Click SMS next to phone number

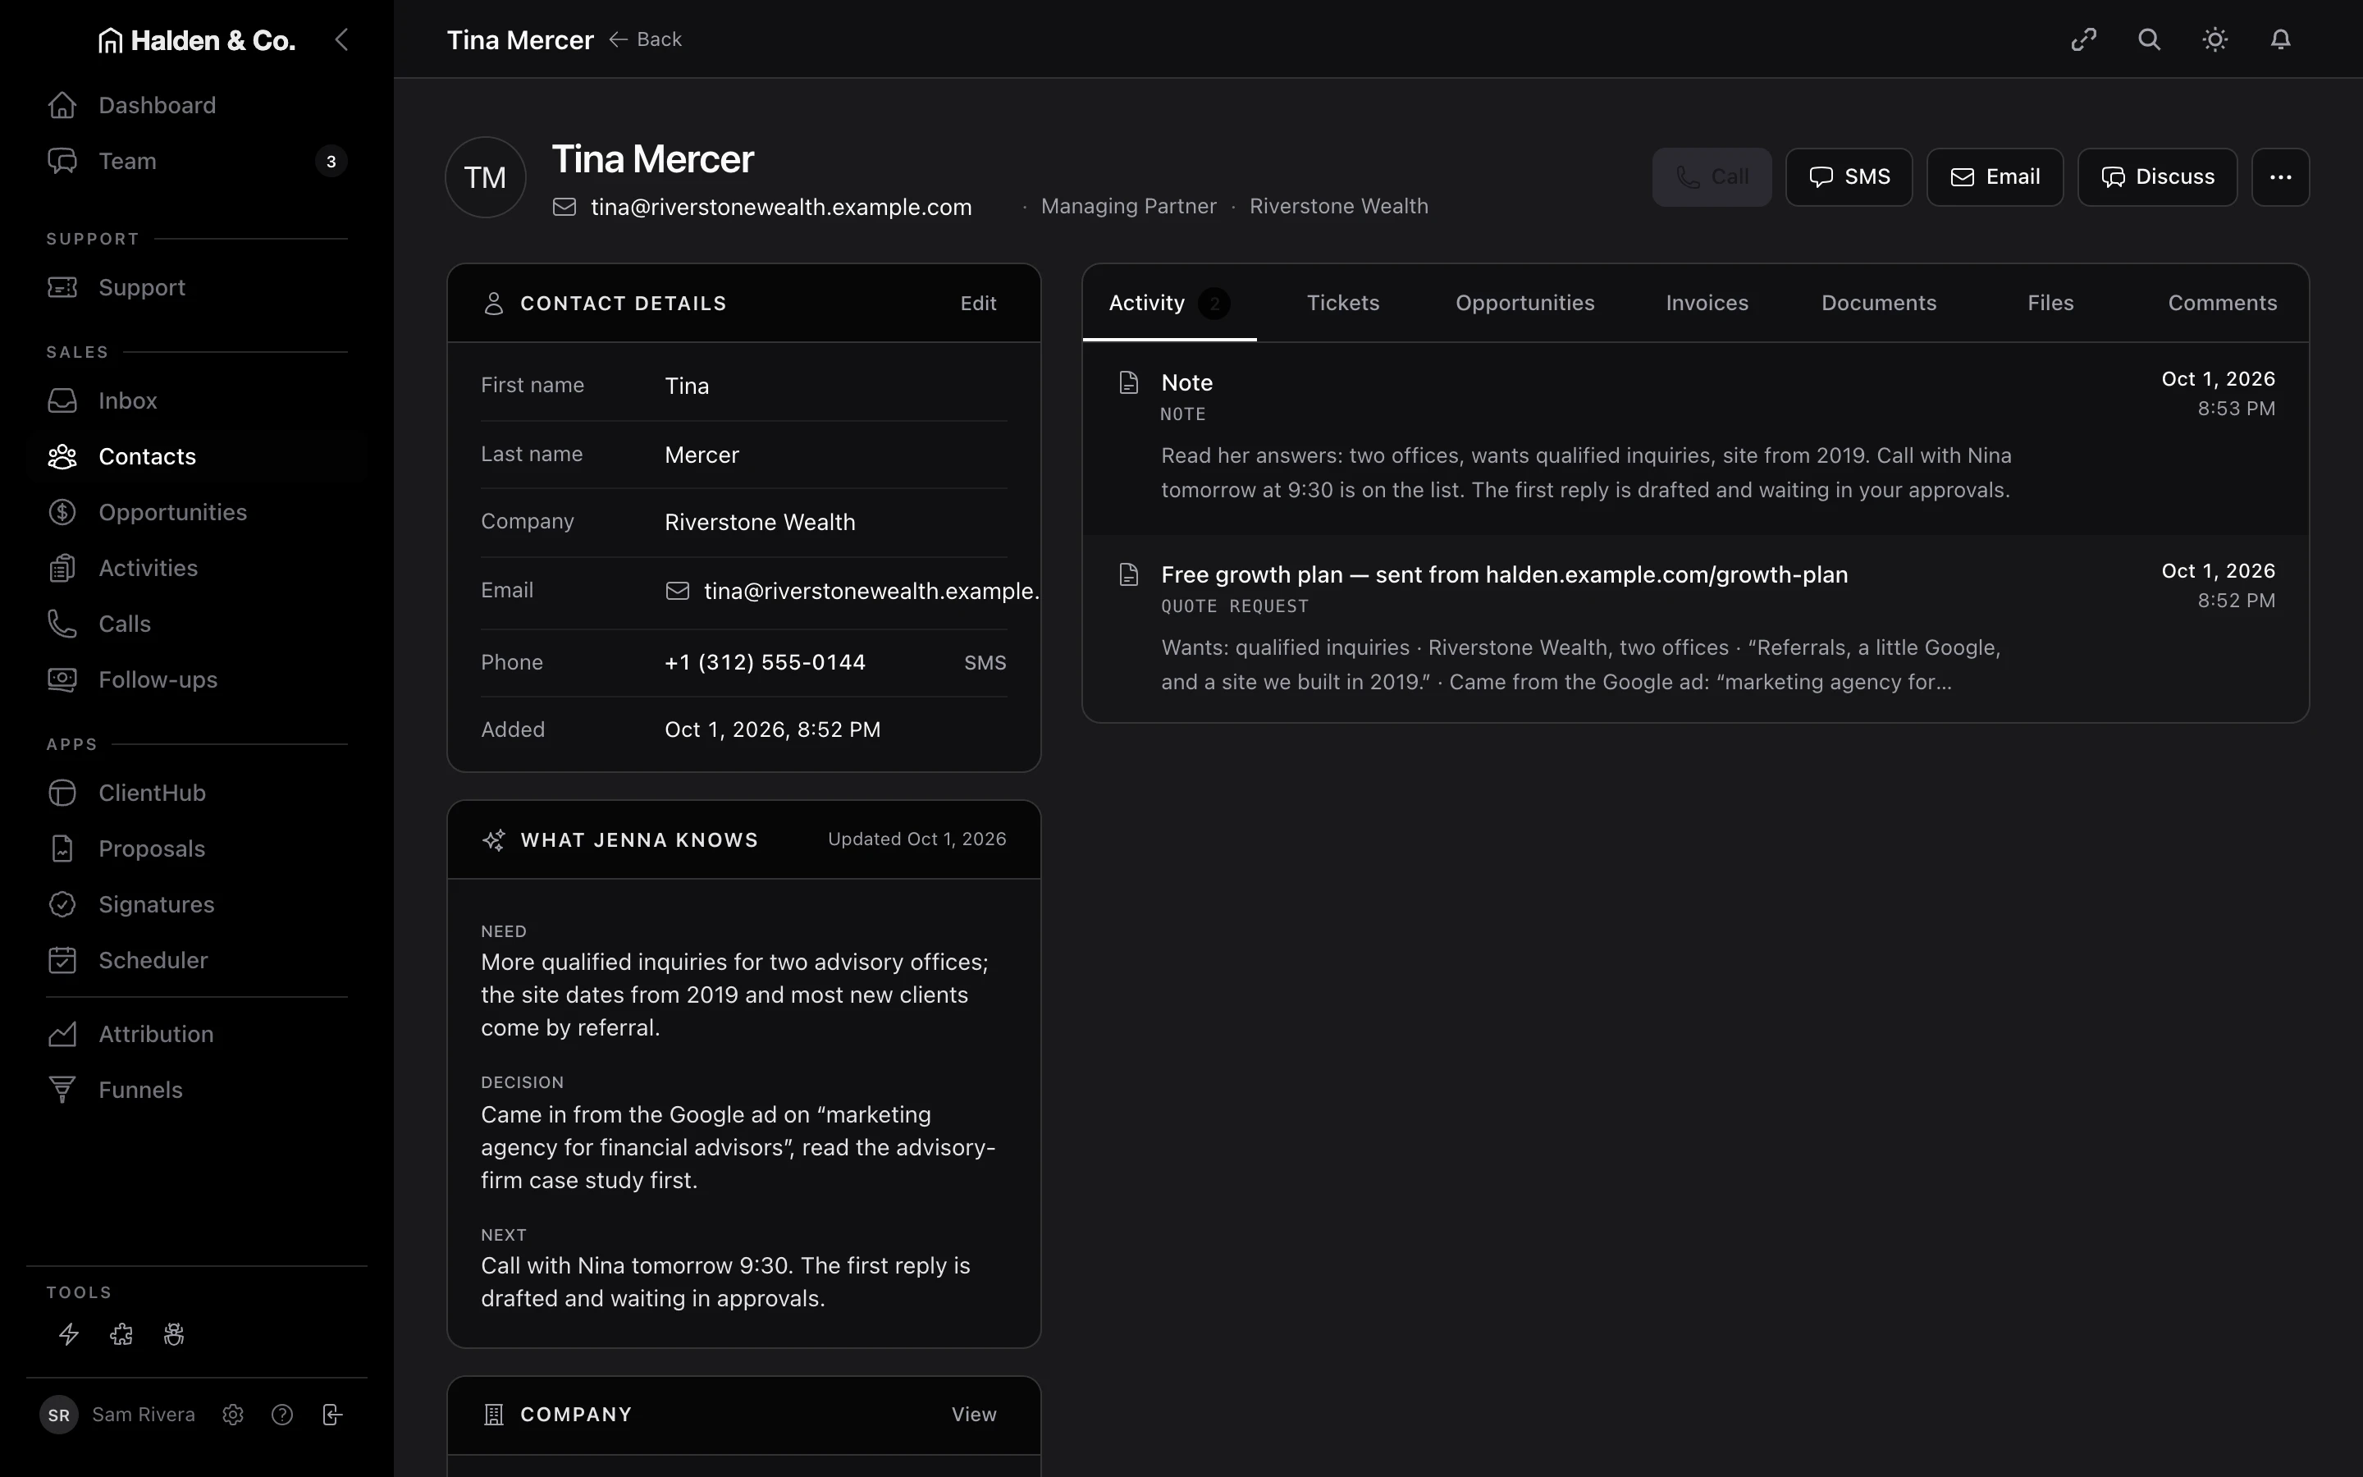click(985, 663)
